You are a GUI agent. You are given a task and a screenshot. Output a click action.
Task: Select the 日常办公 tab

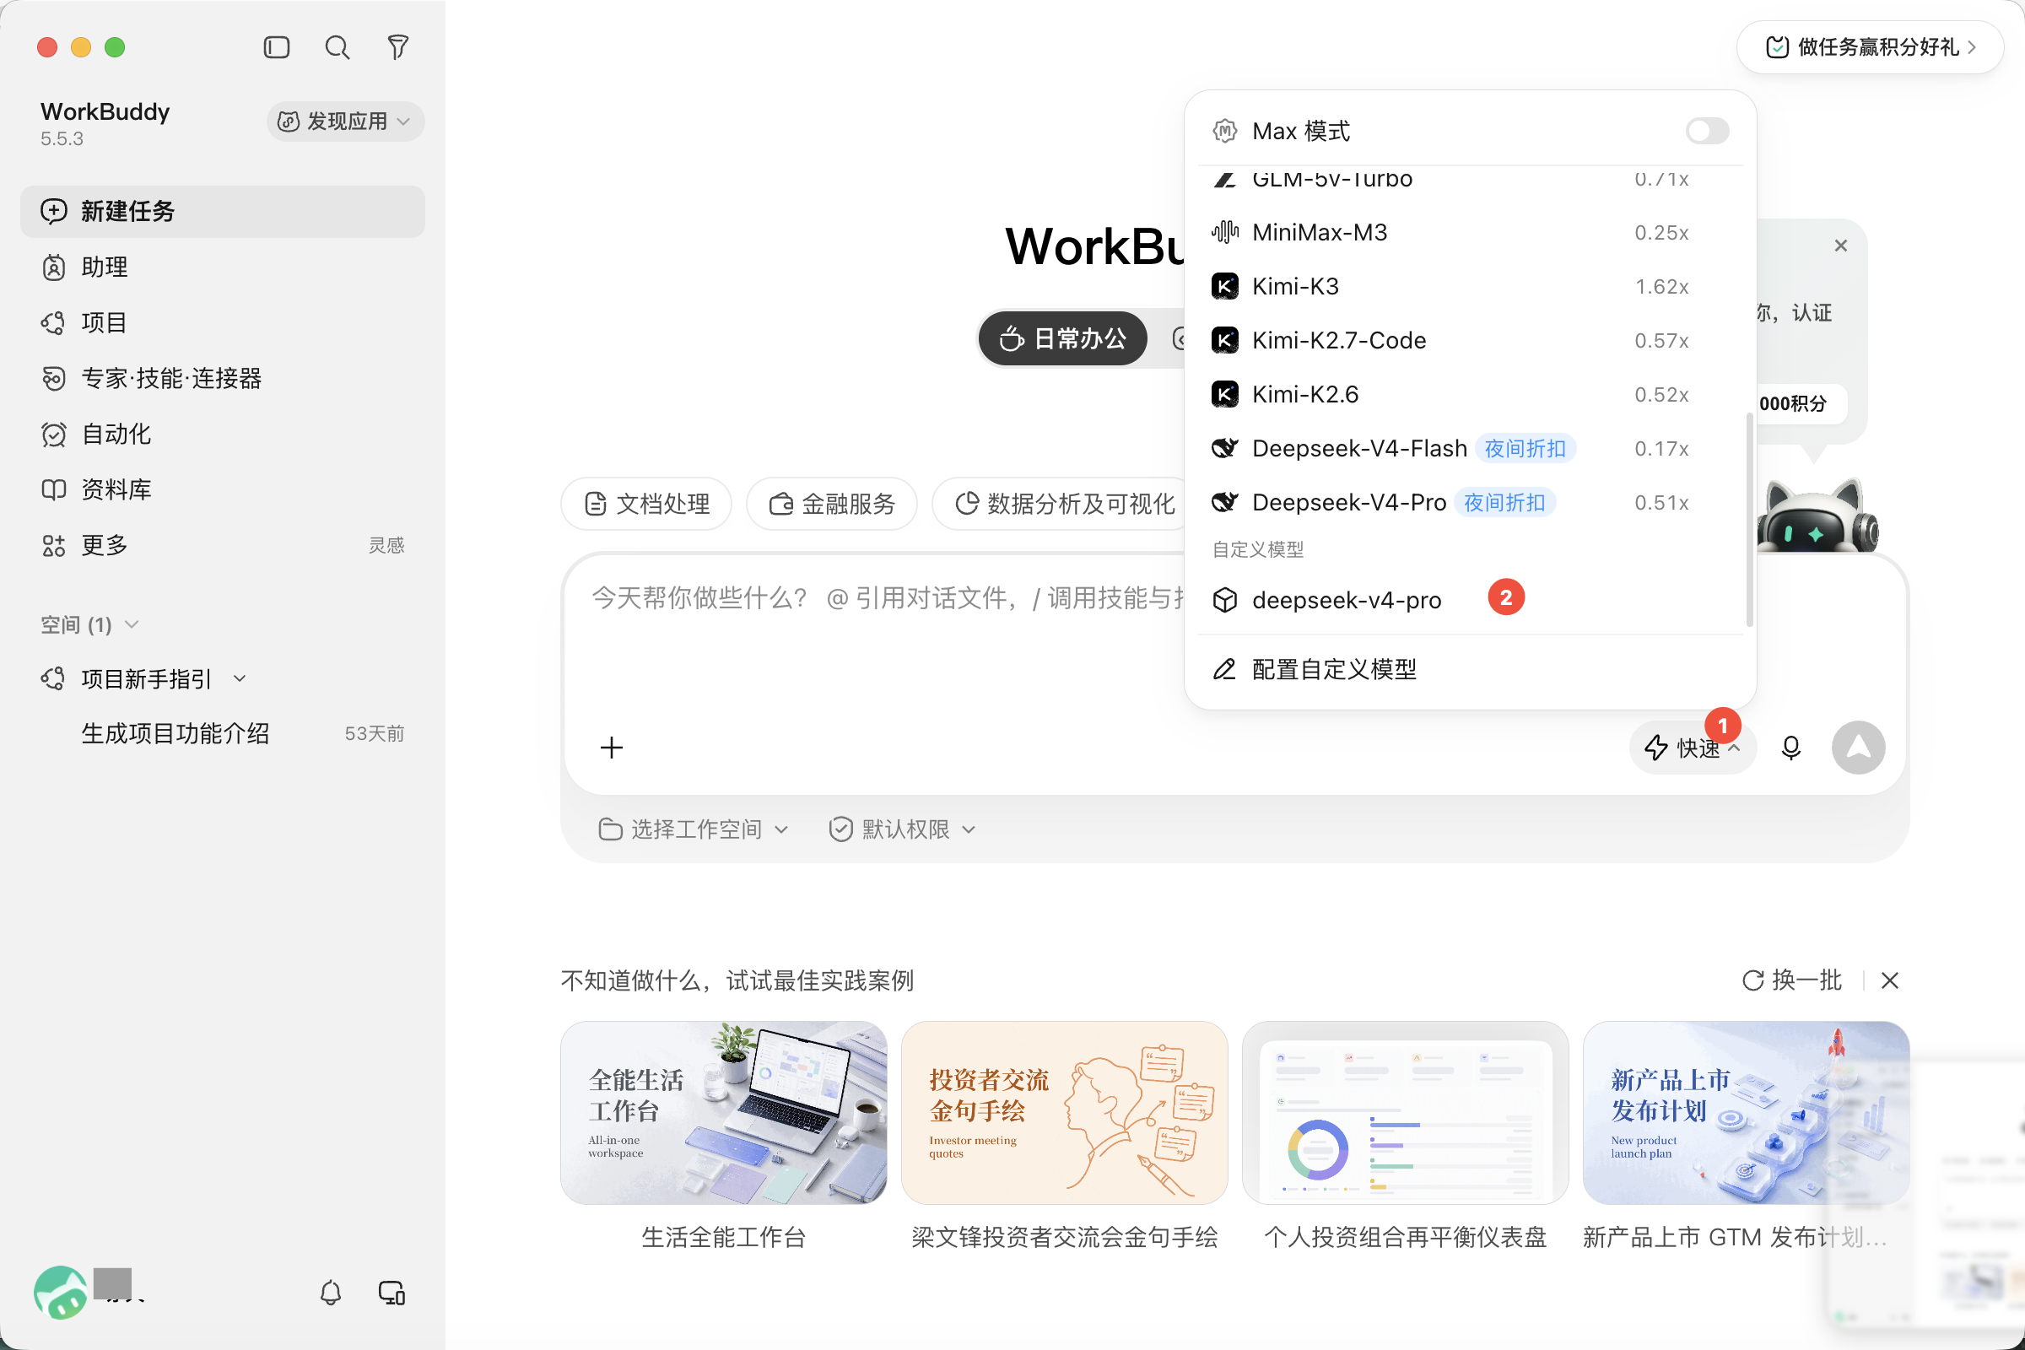pos(1062,338)
